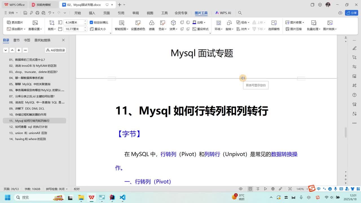Click the 裁剪 crop icon

click(52, 23)
